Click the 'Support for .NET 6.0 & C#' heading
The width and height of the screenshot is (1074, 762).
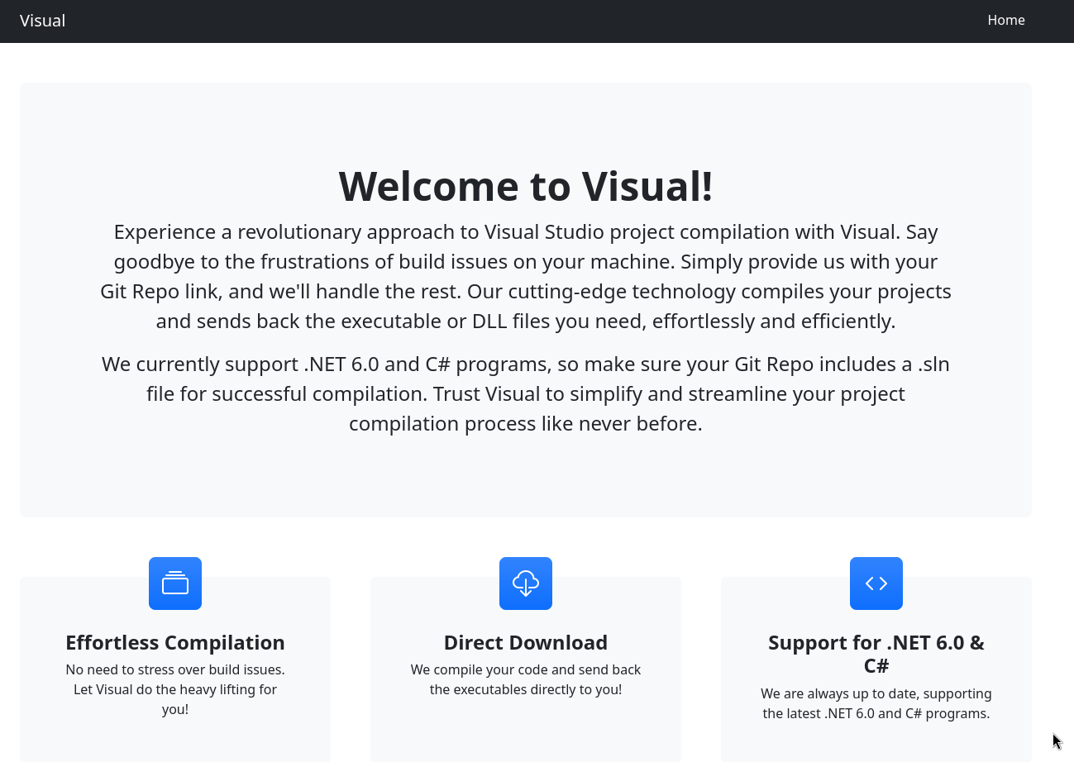(x=876, y=654)
